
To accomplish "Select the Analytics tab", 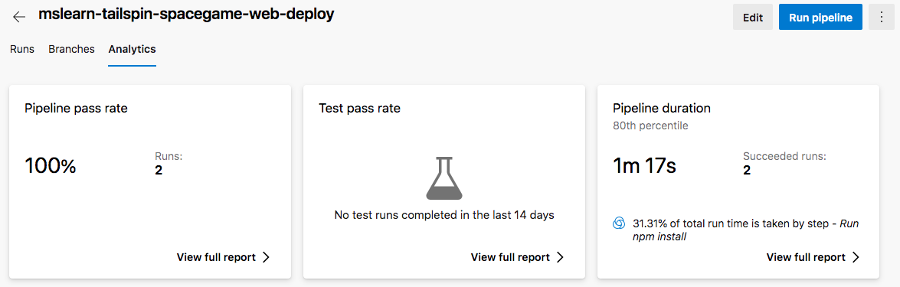I will click(x=132, y=49).
